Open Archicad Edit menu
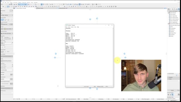181x102 pixels. pyautogui.click(x=5, y=3)
